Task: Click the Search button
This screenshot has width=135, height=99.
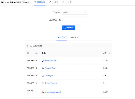Action: [x=68, y=28]
